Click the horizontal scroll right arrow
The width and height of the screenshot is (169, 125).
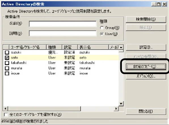(116, 109)
